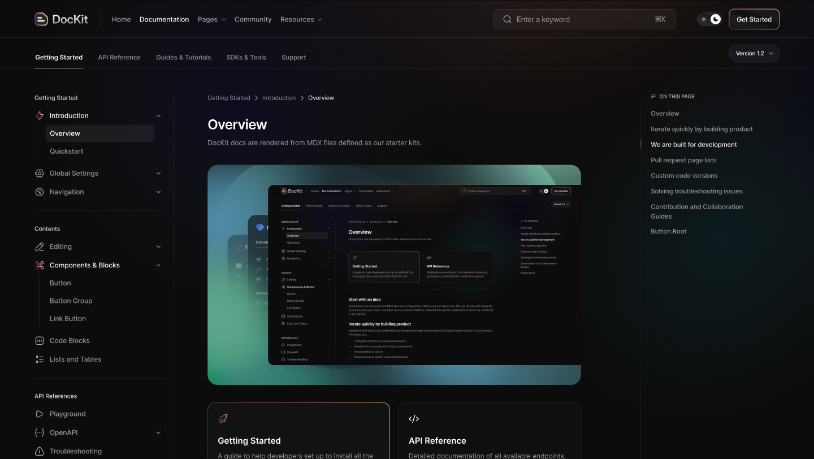Toggle dark mode switch in the header
This screenshot has width=814, height=459.
click(x=709, y=19)
